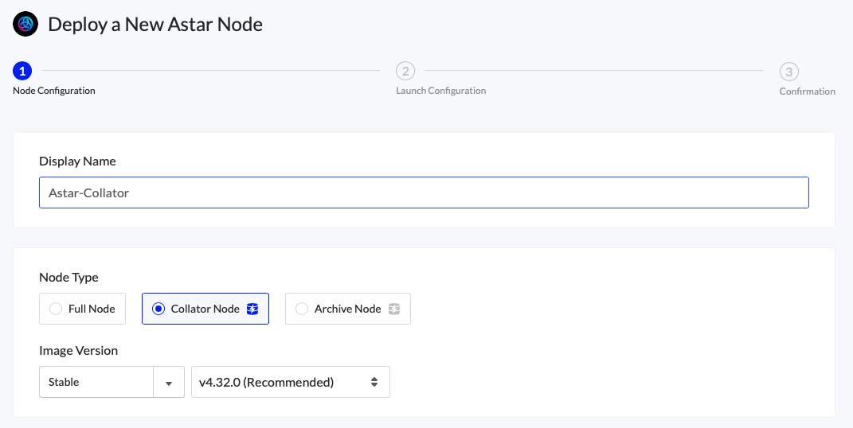This screenshot has width=853, height=428.
Task: Click the step 2 circle indicator
Action: point(405,72)
